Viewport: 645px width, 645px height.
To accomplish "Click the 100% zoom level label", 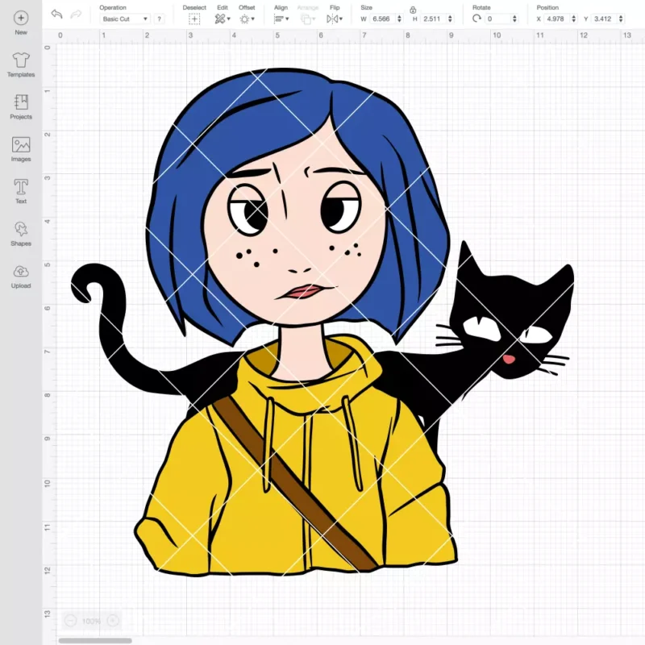I will (91, 621).
